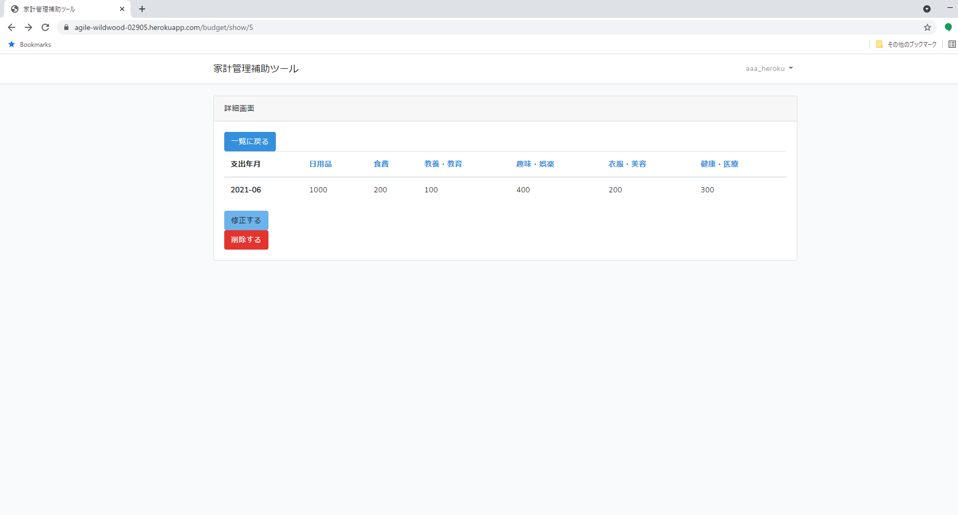Image resolution: width=958 pixels, height=515 pixels.
Task: Open the green browser profile icon
Action: click(948, 27)
